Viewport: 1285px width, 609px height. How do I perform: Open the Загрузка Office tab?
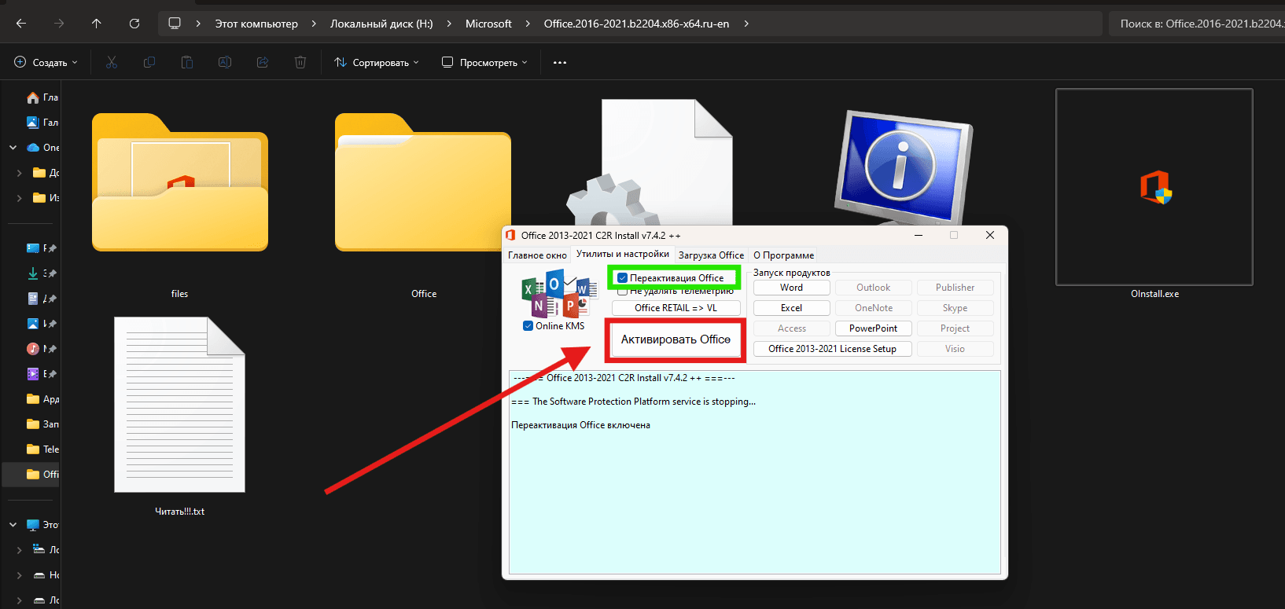coord(711,255)
